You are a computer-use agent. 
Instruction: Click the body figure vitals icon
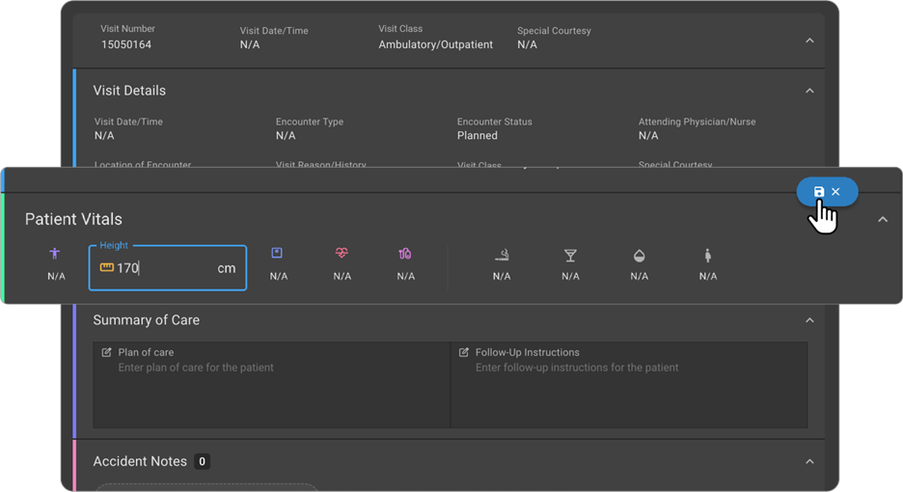(56, 254)
